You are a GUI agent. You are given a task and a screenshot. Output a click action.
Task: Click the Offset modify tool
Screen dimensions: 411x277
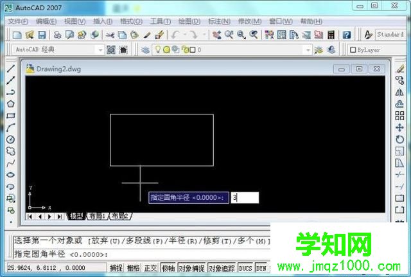pyautogui.click(x=399, y=104)
